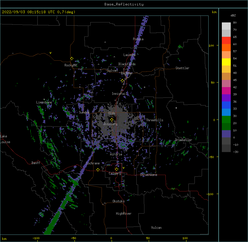Click the 100 km tick on right axis
This screenshot has height=242, width=248.
click(211, 45)
